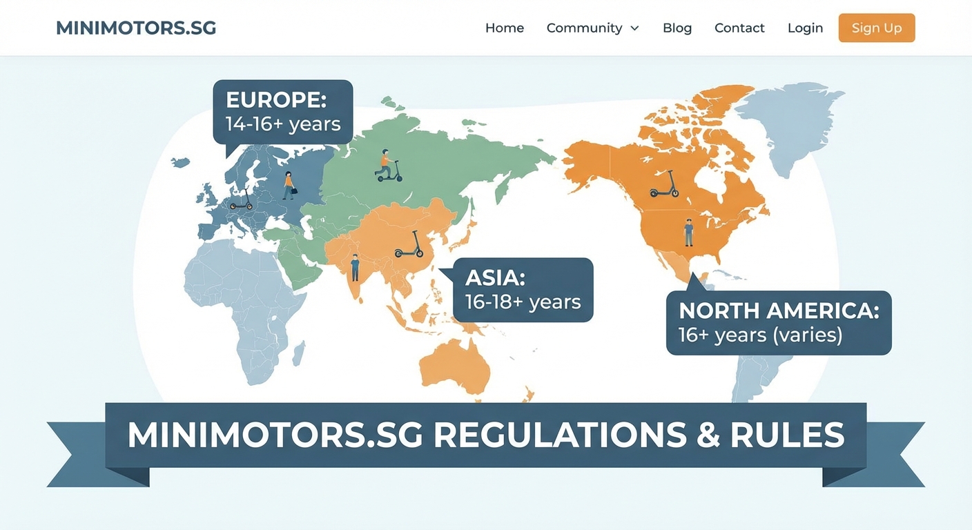The height and width of the screenshot is (530, 972).
Task: Click the orange Sign Up button
Action: click(x=877, y=28)
